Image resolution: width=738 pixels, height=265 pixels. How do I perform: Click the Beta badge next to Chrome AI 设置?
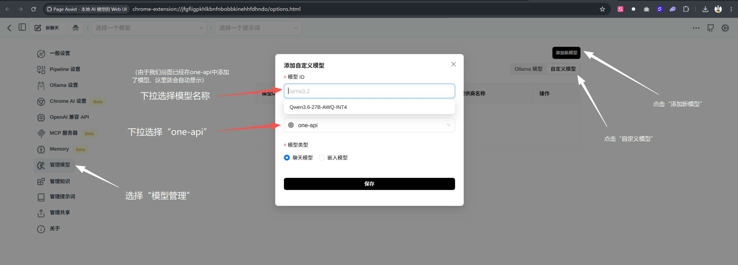(x=98, y=102)
